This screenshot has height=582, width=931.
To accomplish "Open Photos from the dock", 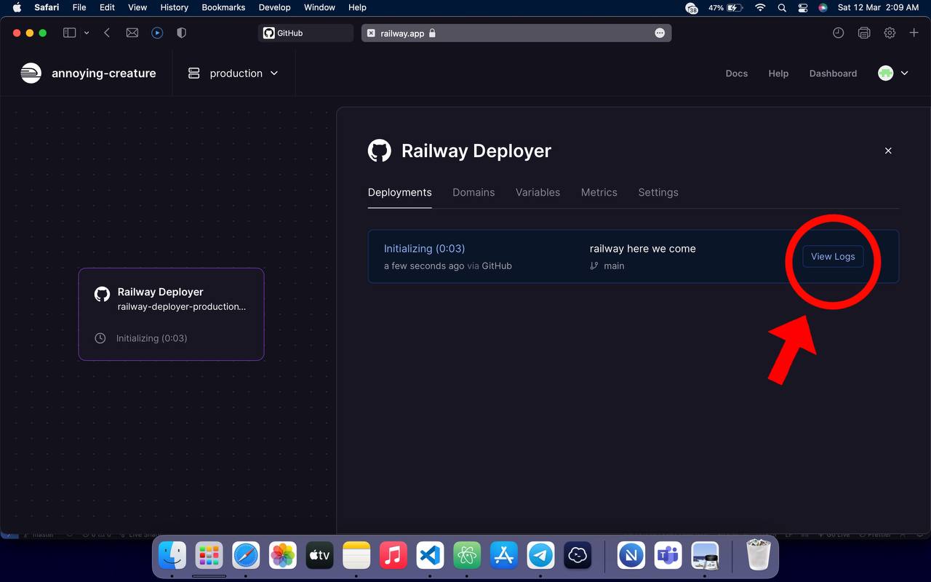I will click(x=282, y=557).
